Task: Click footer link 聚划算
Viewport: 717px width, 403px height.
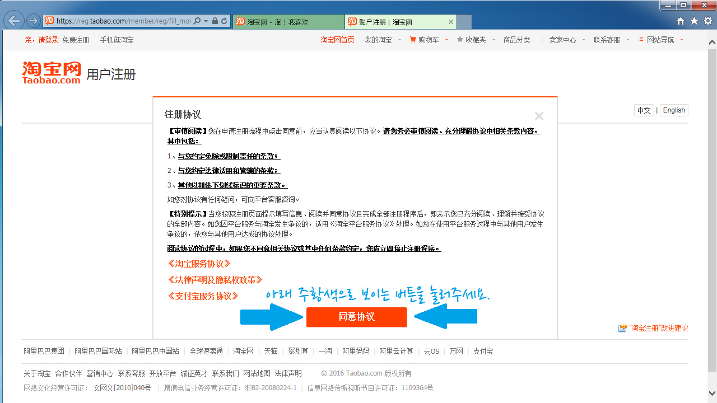Action: pos(298,351)
